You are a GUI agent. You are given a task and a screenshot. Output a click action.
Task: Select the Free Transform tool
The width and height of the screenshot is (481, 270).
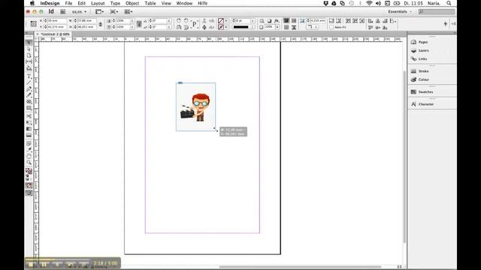click(29, 122)
